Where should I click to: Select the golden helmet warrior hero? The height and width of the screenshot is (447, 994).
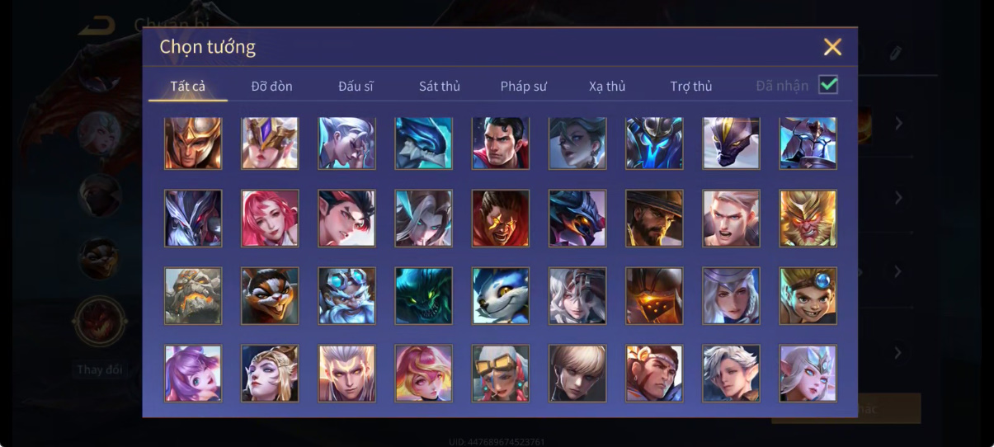(193, 143)
